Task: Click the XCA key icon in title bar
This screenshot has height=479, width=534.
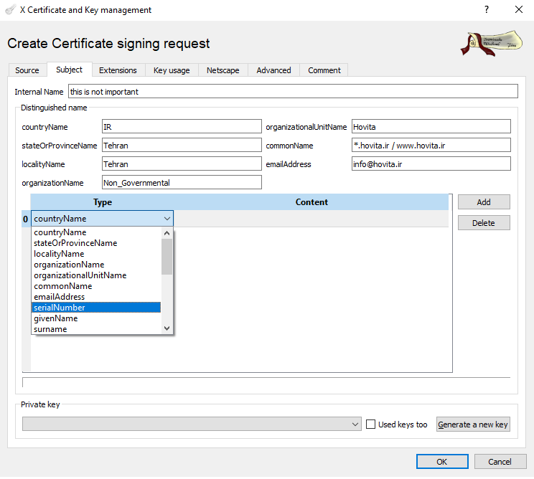Action: [x=10, y=9]
